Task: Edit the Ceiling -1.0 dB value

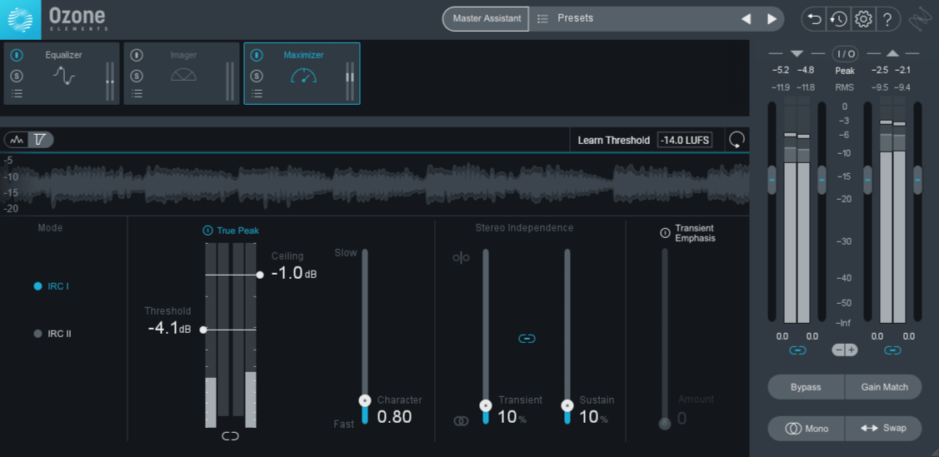Action: (x=293, y=273)
